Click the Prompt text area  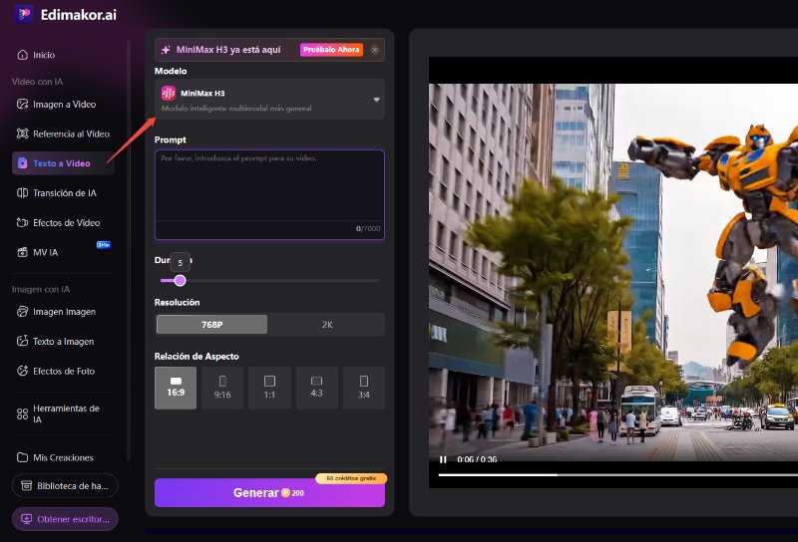(x=269, y=194)
